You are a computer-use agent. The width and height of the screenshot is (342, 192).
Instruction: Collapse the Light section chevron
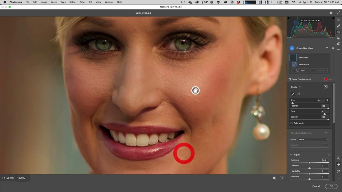(x=292, y=155)
